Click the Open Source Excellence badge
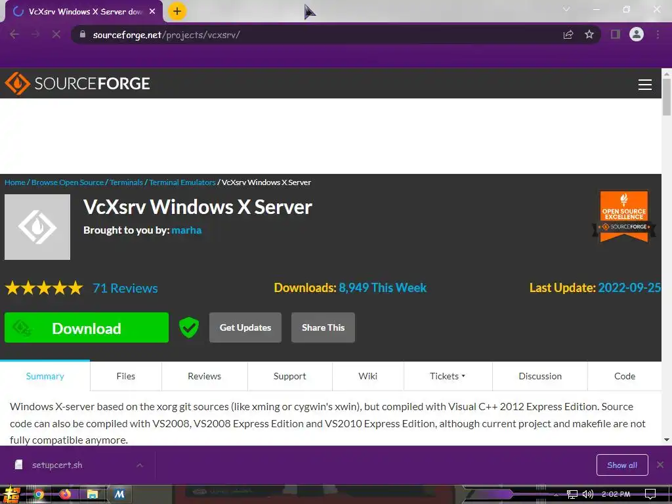The image size is (672, 504). 624,217
